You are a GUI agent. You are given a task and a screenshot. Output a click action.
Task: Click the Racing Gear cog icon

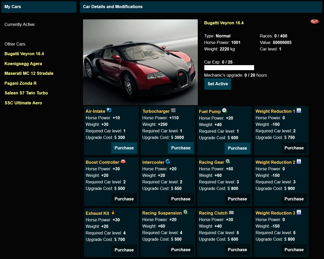pos(228,161)
